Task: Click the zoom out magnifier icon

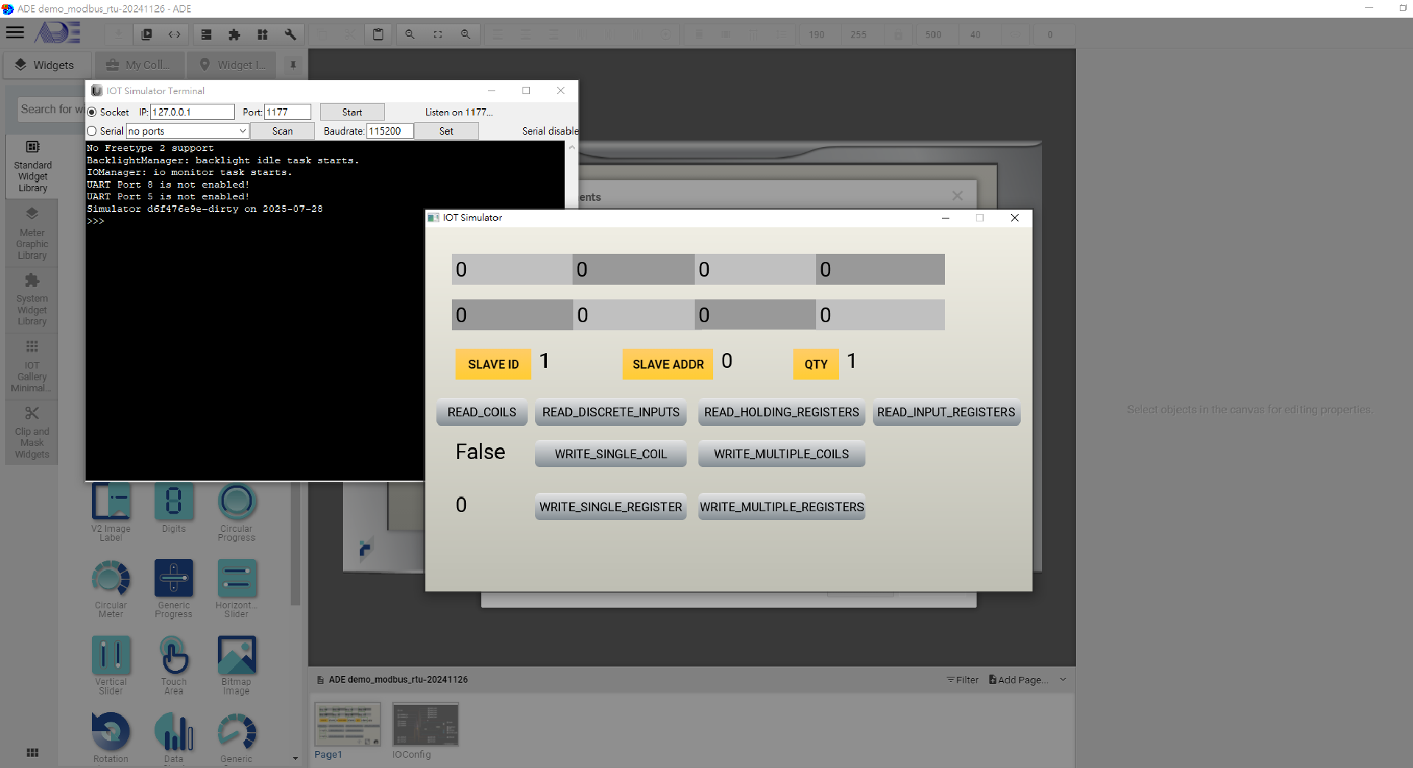Action: [x=410, y=35]
